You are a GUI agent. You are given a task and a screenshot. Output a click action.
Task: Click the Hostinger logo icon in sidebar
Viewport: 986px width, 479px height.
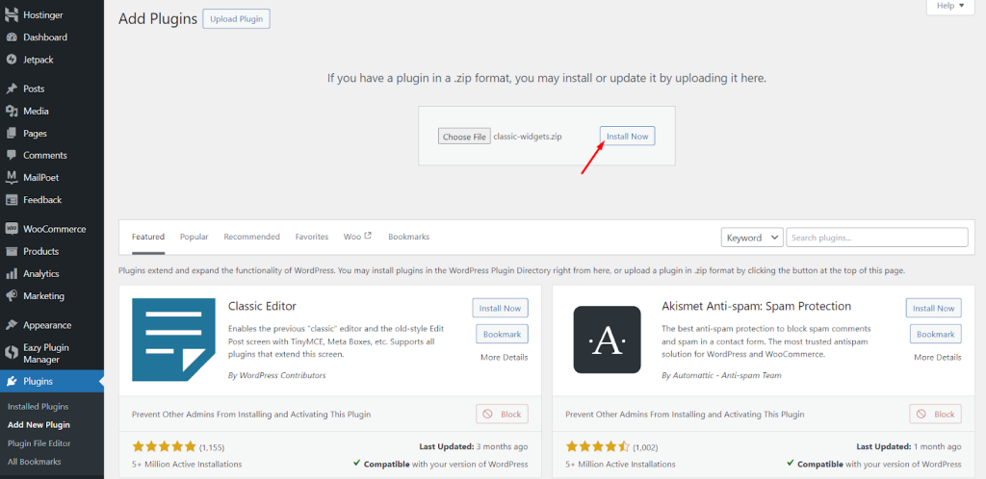pyautogui.click(x=12, y=14)
